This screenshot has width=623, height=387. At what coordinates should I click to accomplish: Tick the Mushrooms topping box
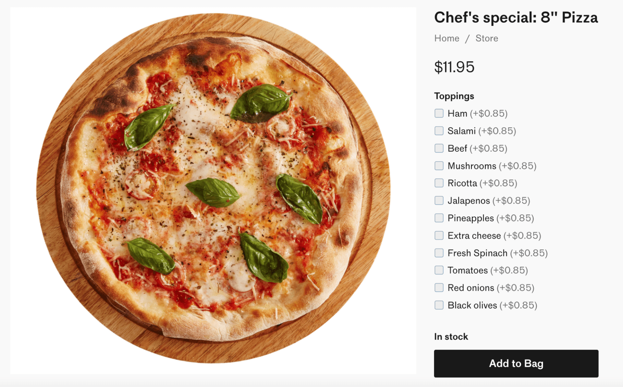[x=439, y=166]
